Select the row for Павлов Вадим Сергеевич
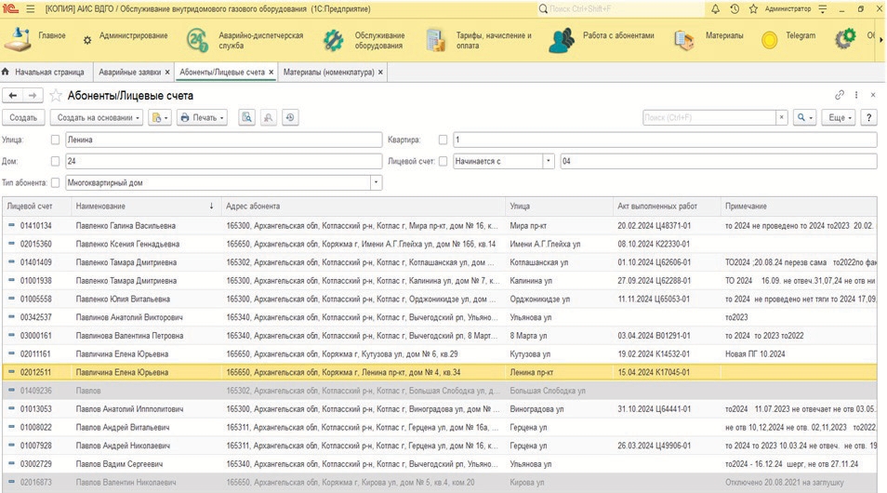The width and height of the screenshot is (887, 493). coord(117,462)
